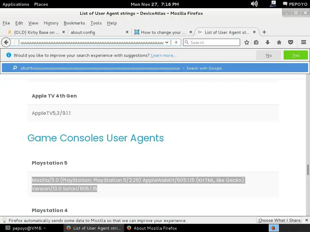Close the How to change your tab
The height and width of the screenshot is (232, 310).
click(191, 32)
